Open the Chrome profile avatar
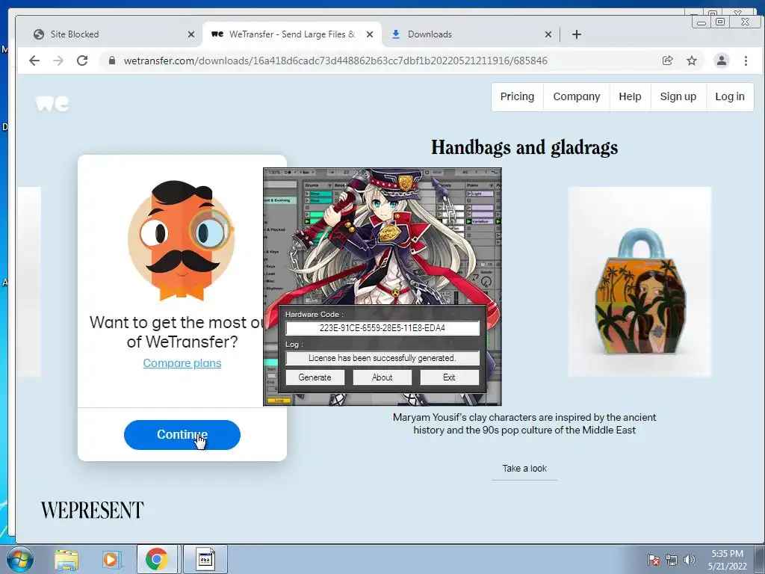The height and width of the screenshot is (574, 765). pos(721,61)
